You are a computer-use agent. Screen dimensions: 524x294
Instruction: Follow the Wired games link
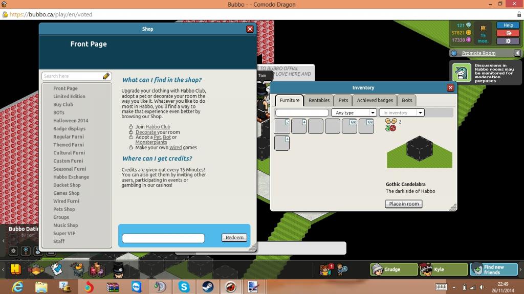(x=176, y=147)
